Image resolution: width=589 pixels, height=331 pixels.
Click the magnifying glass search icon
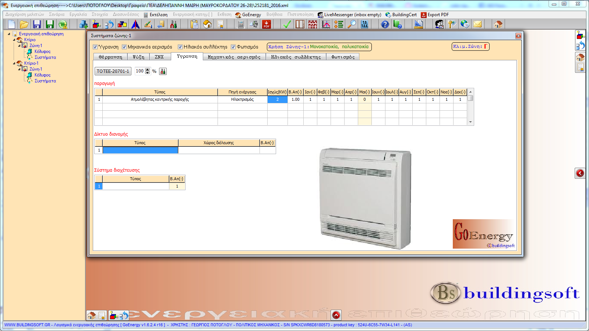(x=352, y=24)
